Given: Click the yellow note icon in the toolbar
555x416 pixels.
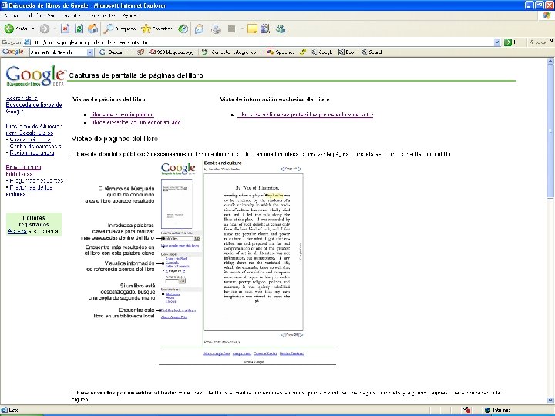Looking at the screenshot, I should point(252,29).
